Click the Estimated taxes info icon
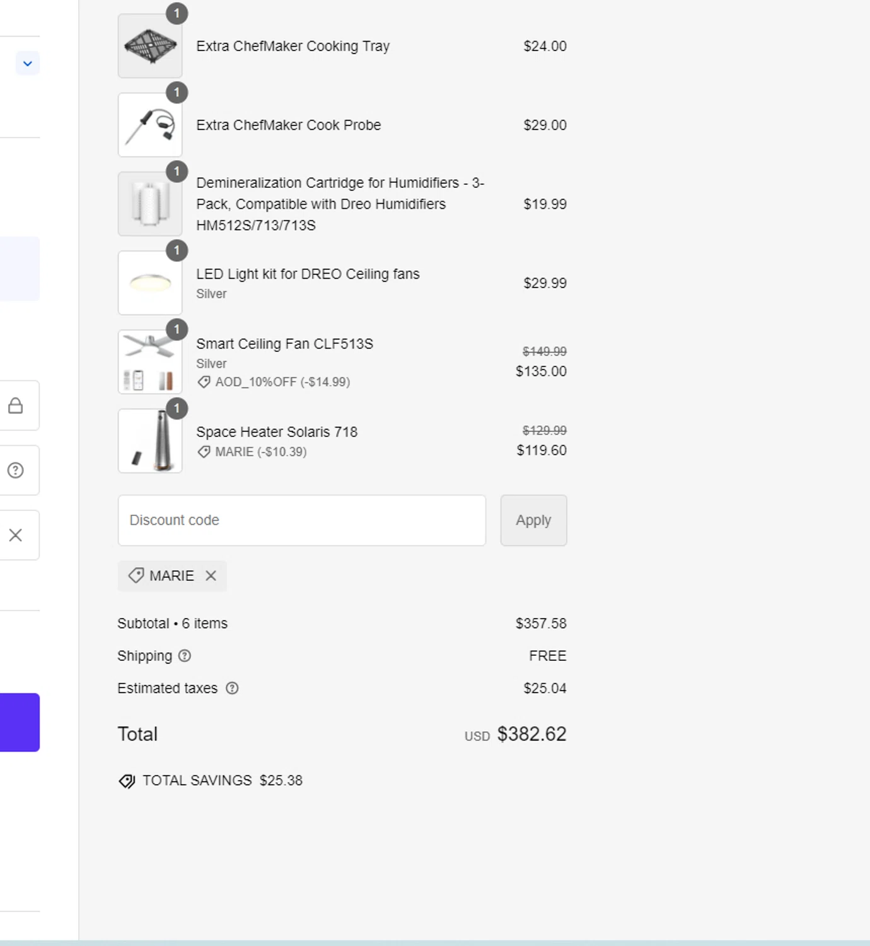 coord(232,688)
